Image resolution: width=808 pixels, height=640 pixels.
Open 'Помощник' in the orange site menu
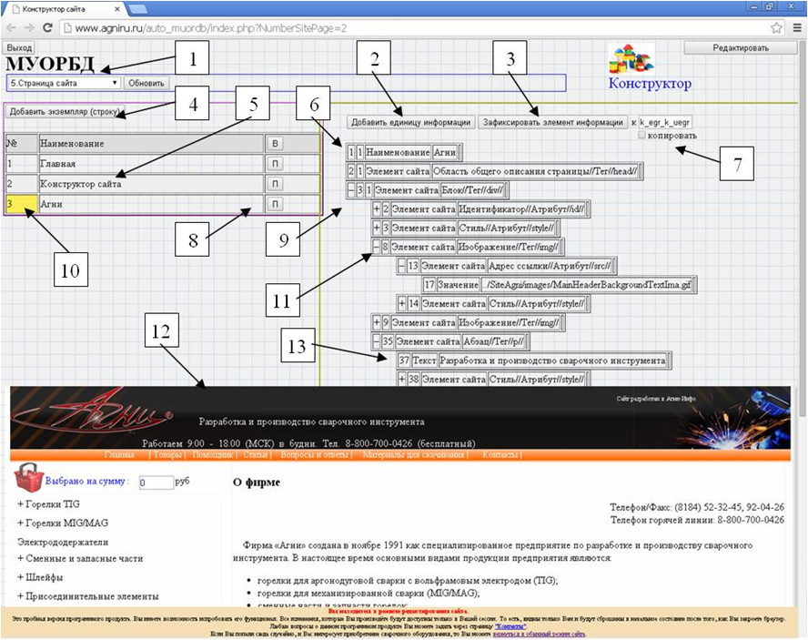click(213, 455)
